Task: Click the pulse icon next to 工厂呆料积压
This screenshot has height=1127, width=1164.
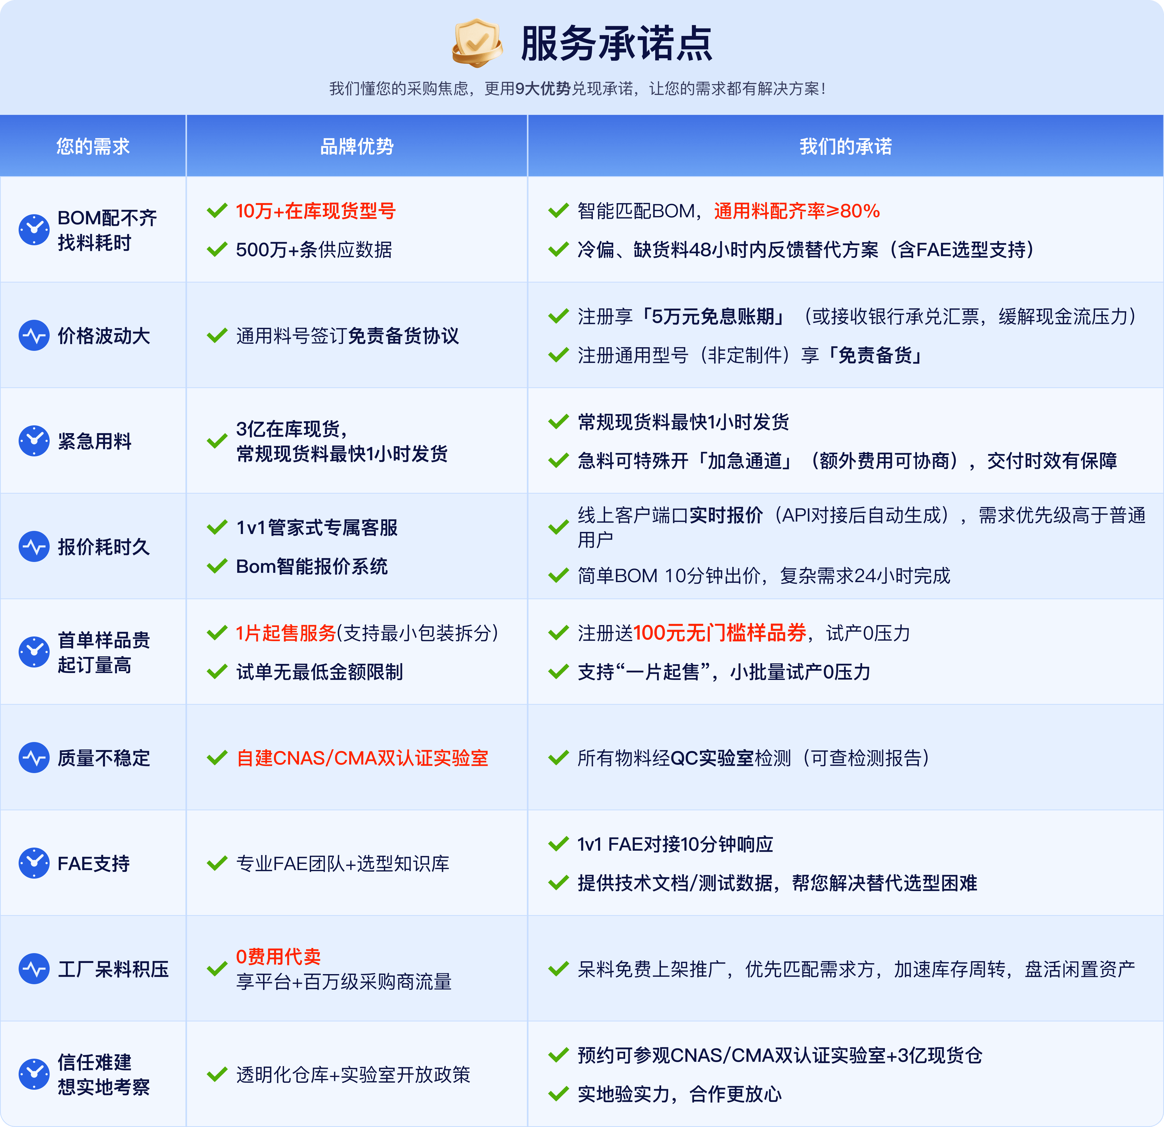Action: 34,969
